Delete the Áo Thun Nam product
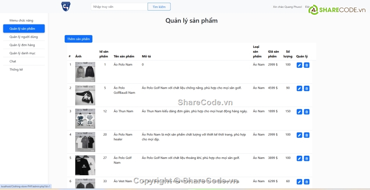Screen dimensions: 370x190 (x=307, y=112)
